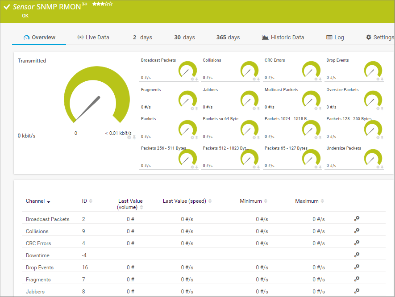Image resolution: width=395 pixels, height=297 pixels.
Task: Pin the CRC Errors gauge
Action: [320, 79]
